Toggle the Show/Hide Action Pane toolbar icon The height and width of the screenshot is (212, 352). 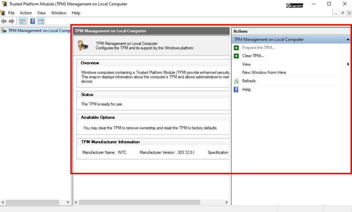click(x=41, y=22)
